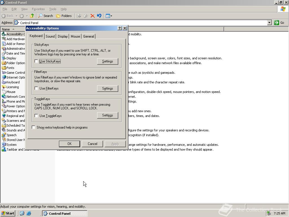Check Show extra keyboard help in programs

click(x=33, y=127)
